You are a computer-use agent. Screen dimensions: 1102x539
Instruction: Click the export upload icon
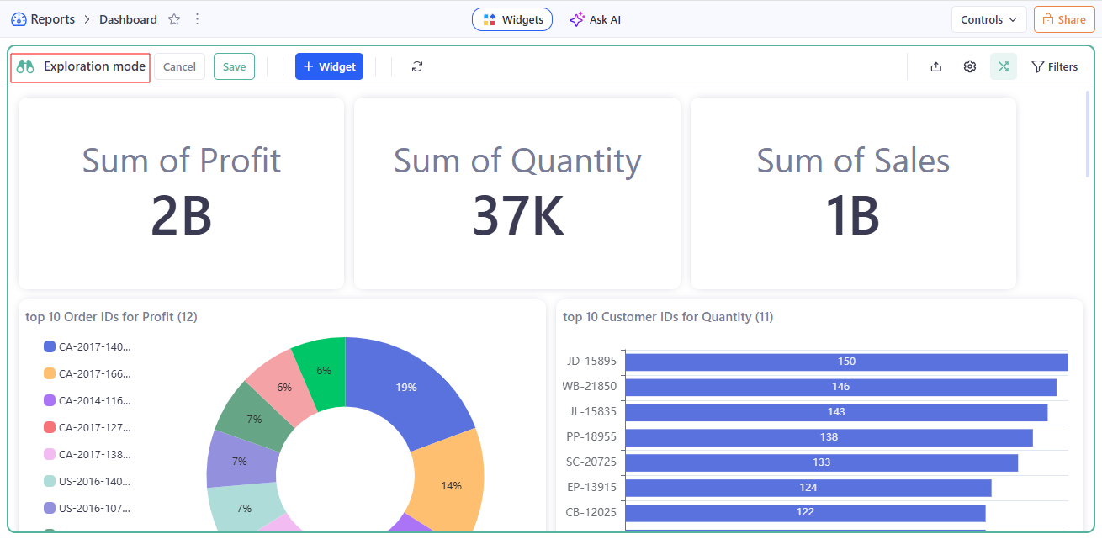(936, 66)
